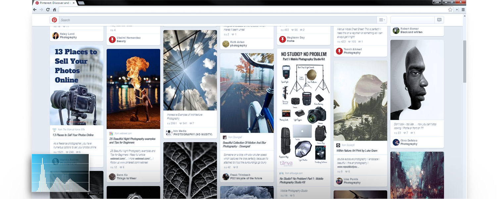
Task: Open 'Within Nature Art Print by Luke Gram'
Action: pos(357,150)
